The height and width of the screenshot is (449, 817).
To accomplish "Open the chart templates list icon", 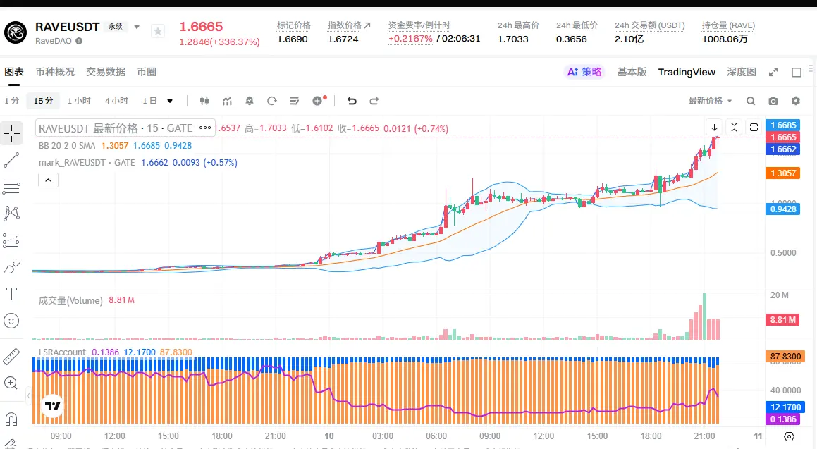I will pyautogui.click(x=295, y=101).
